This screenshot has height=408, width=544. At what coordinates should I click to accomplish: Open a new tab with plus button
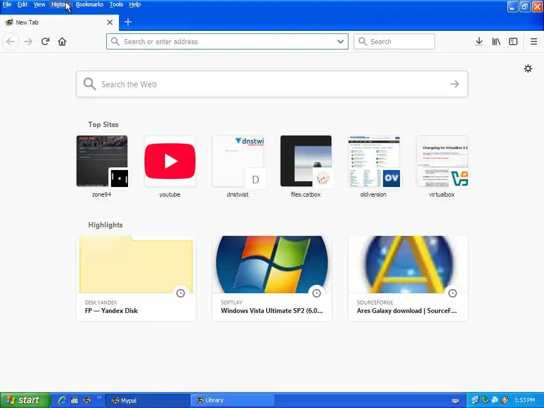click(x=128, y=22)
